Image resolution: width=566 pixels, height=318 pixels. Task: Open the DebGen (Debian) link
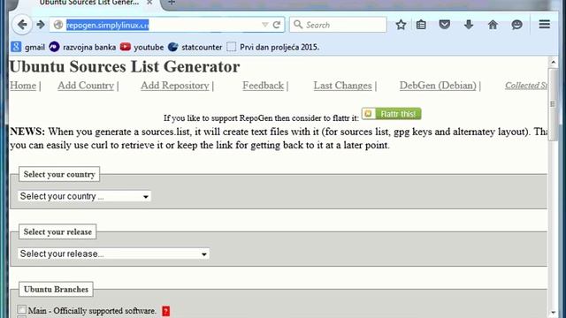pos(438,86)
